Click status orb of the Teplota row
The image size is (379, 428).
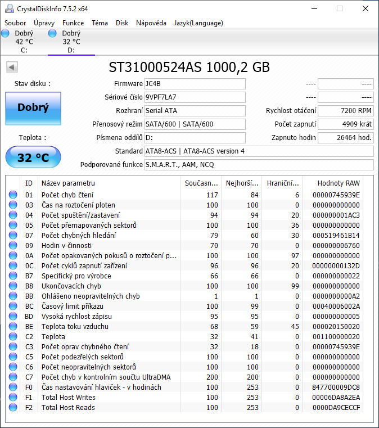[x=13, y=337]
